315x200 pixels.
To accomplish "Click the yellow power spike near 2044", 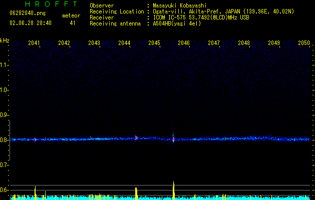I will pyautogui.click(x=136, y=193).
